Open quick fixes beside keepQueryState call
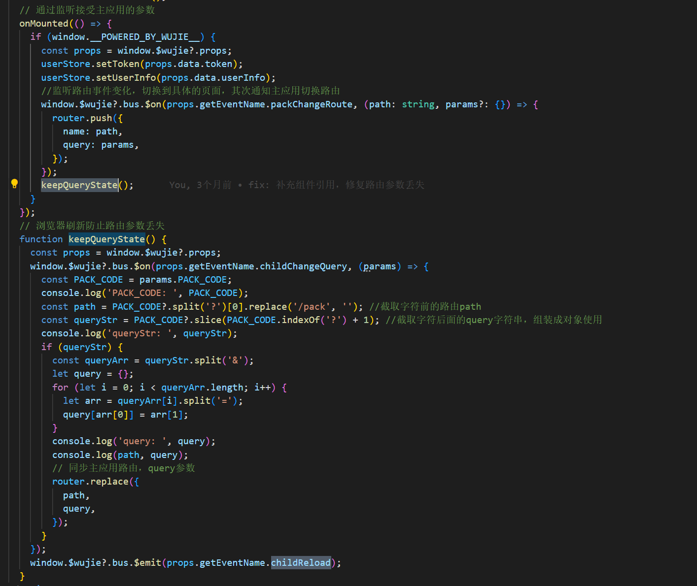Viewport: 697px width, 586px height. [x=14, y=184]
